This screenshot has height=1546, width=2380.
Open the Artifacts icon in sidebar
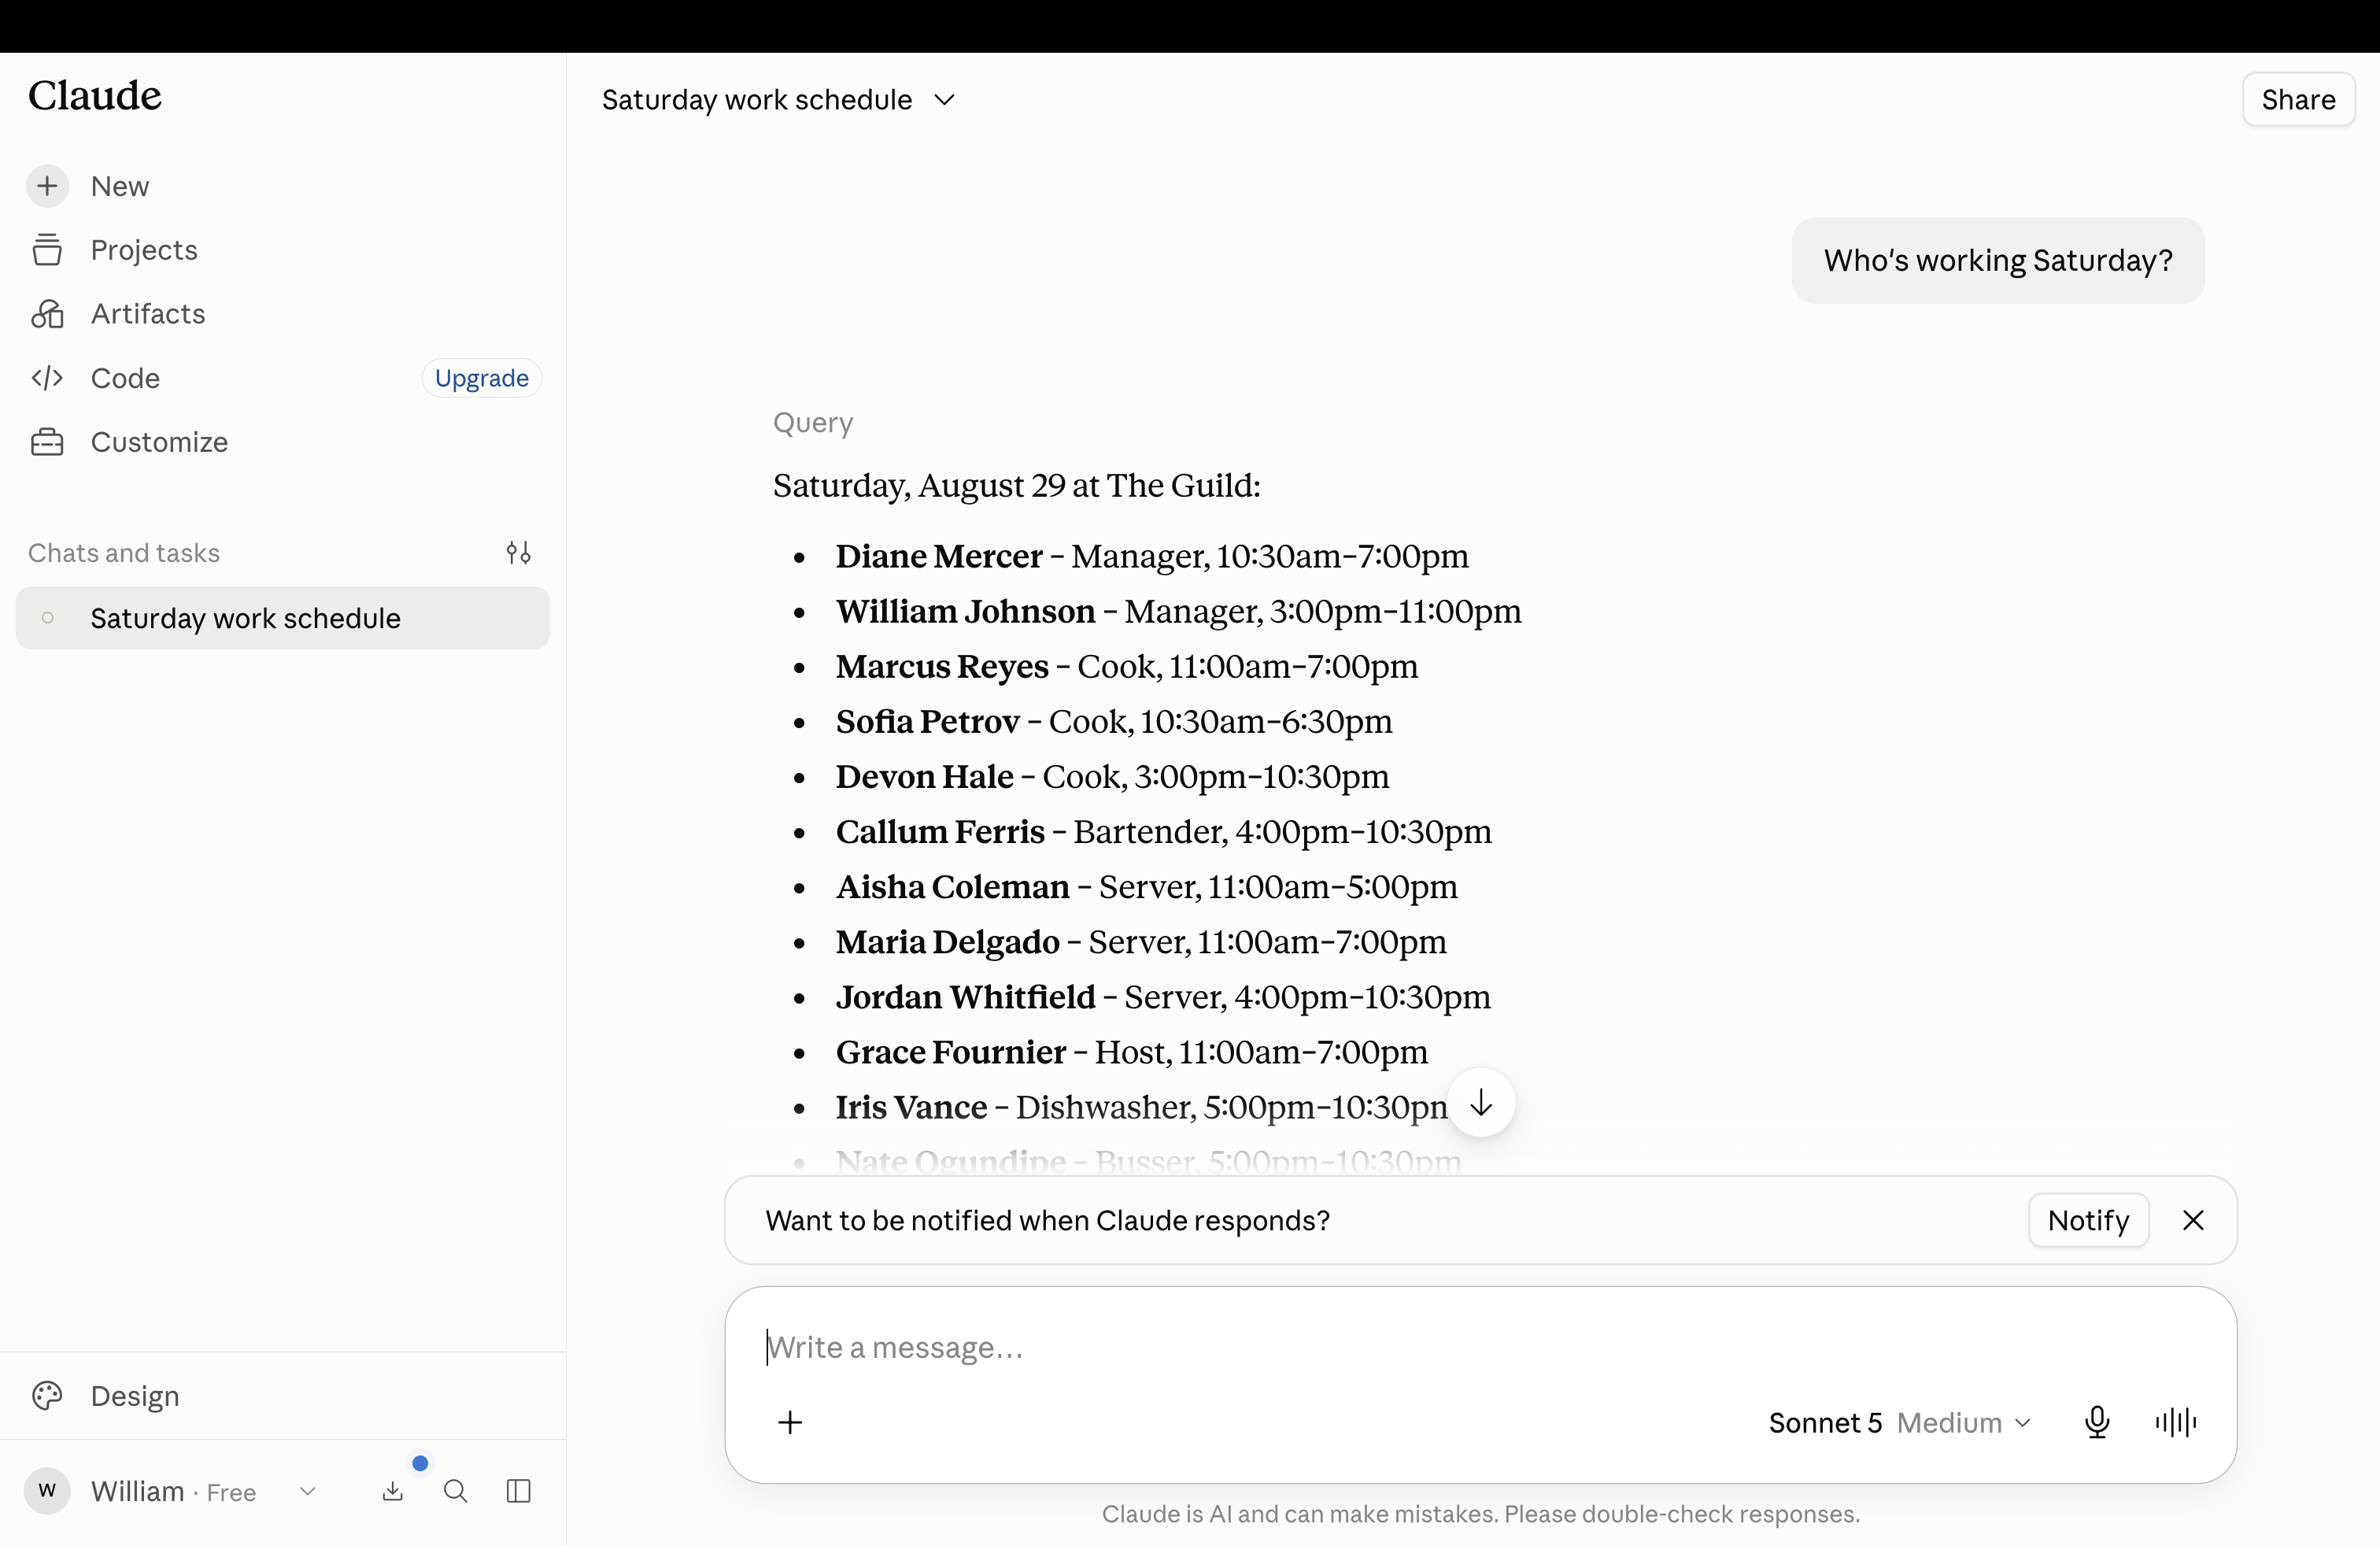(47, 314)
